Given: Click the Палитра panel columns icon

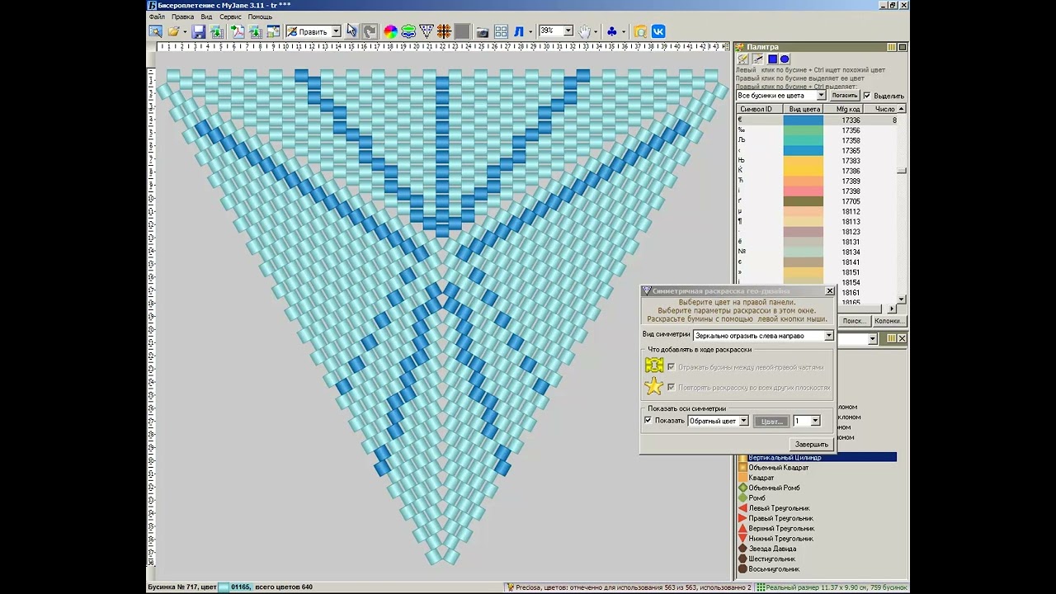Looking at the screenshot, I should tap(891, 47).
